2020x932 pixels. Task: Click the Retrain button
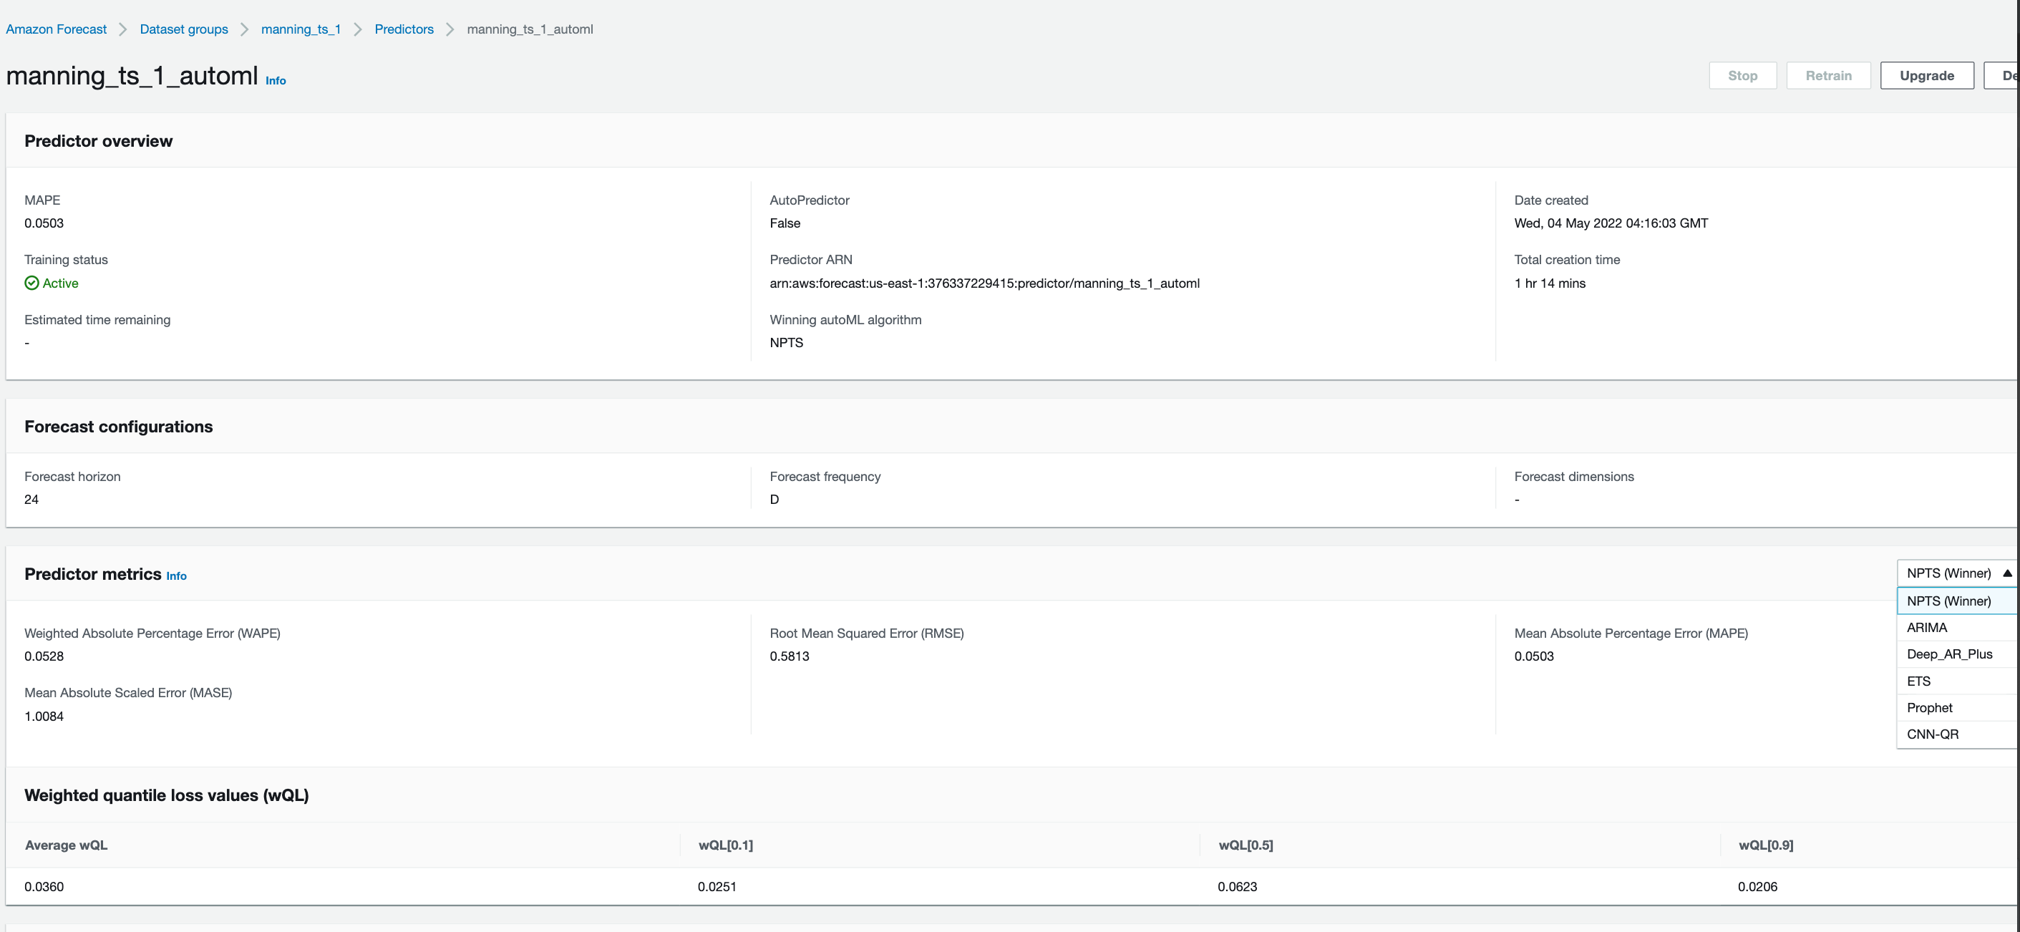pyautogui.click(x=1828, y=76)
